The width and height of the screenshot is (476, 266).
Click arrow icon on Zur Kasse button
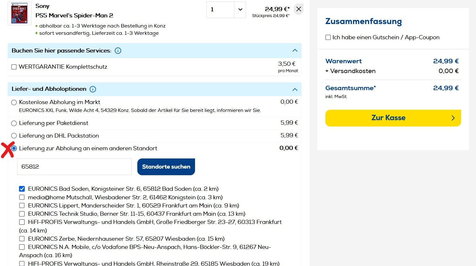[453, 118]
